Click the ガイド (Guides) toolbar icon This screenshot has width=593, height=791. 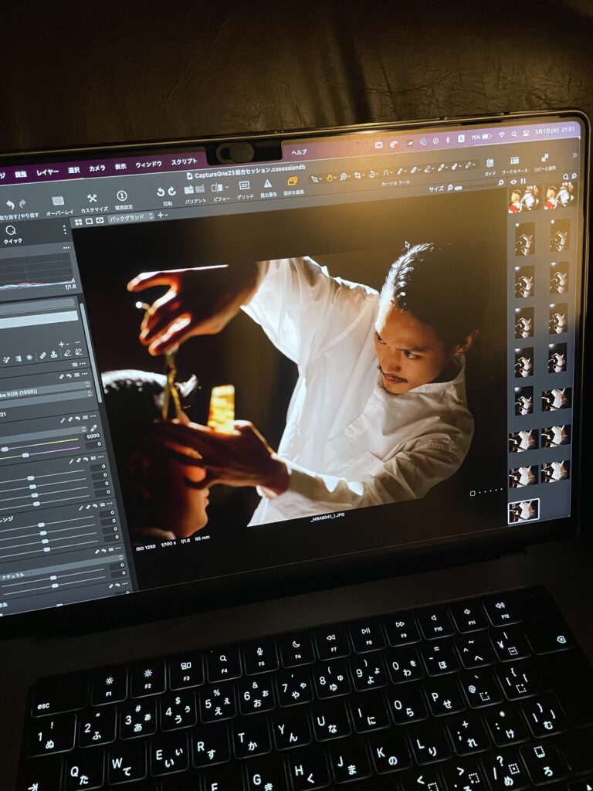click(x=490, y=164)
